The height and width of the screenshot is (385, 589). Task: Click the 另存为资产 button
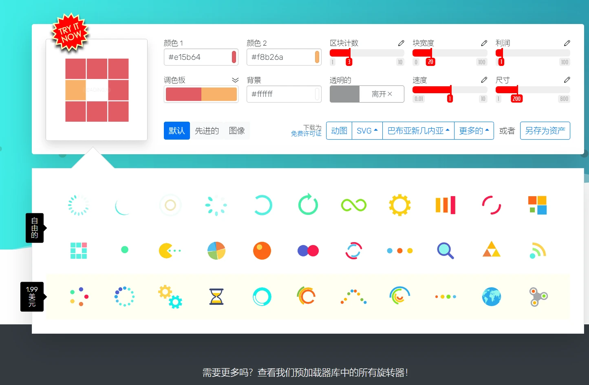(x=545, y=131)
